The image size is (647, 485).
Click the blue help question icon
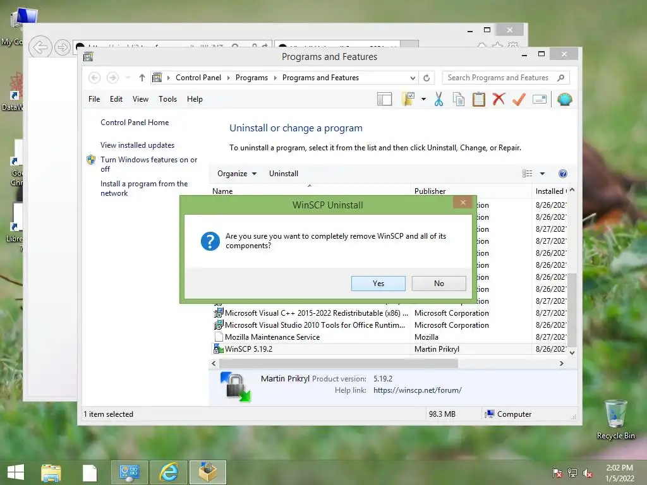coord(562,174)
